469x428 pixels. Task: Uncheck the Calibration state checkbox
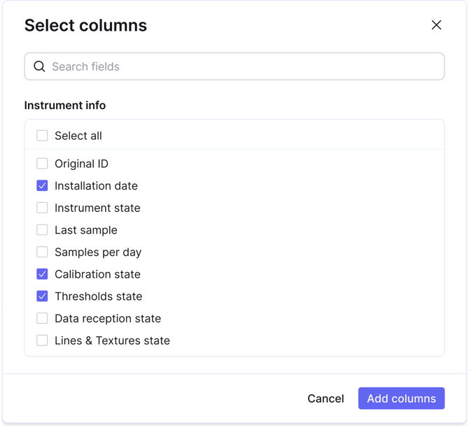click(x=42, y=274)
